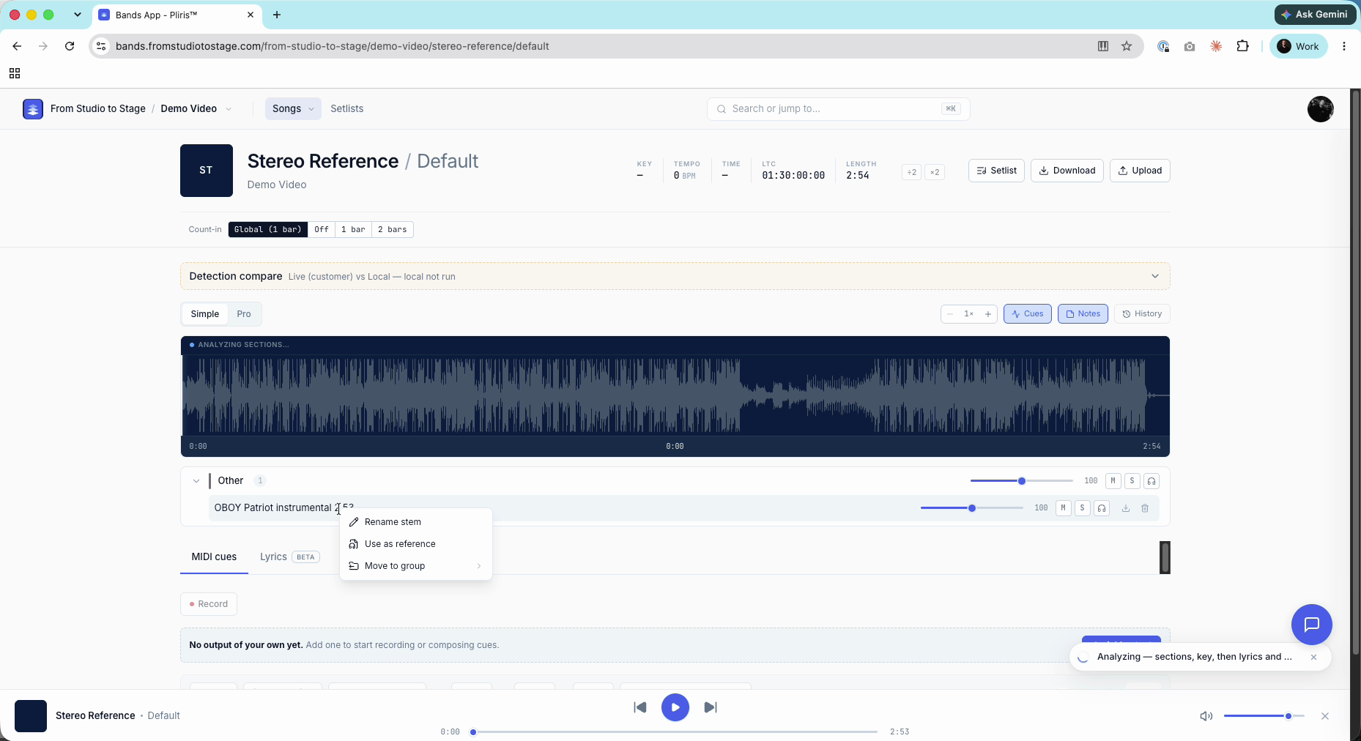Double the tempo with ×2
The height and width of the screenshot is (741, 1361).
pos(935,172)
